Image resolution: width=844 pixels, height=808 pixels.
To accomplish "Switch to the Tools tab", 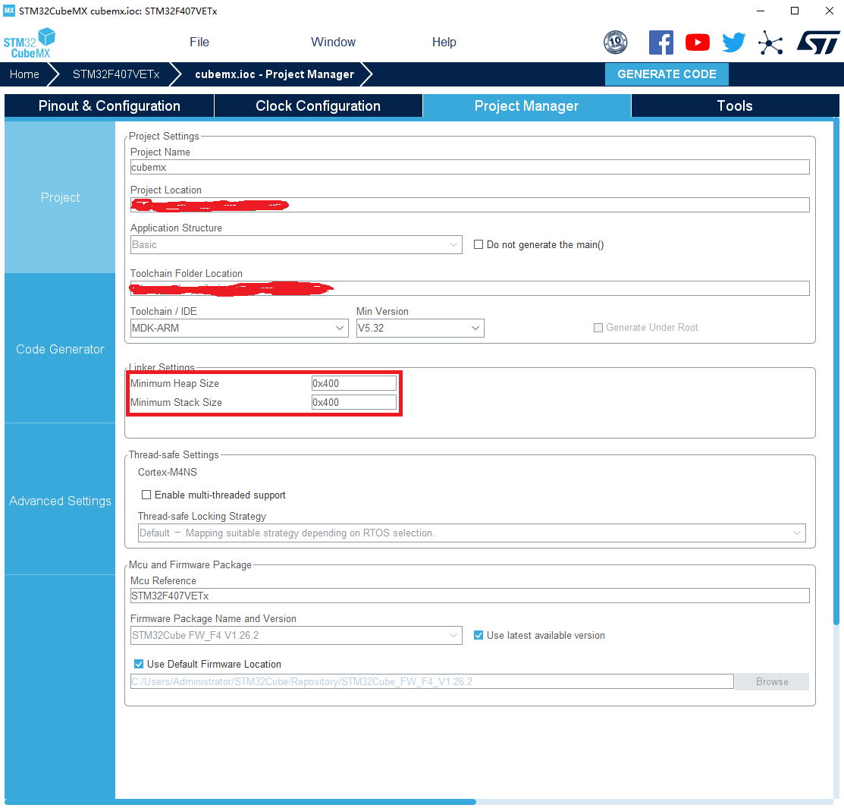I will 735,105.
